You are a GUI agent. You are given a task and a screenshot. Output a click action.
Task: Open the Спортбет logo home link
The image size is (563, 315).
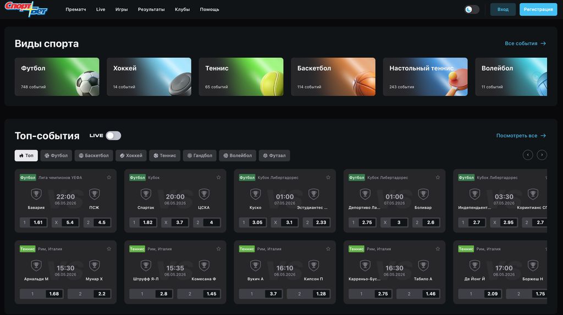point(26,9)
